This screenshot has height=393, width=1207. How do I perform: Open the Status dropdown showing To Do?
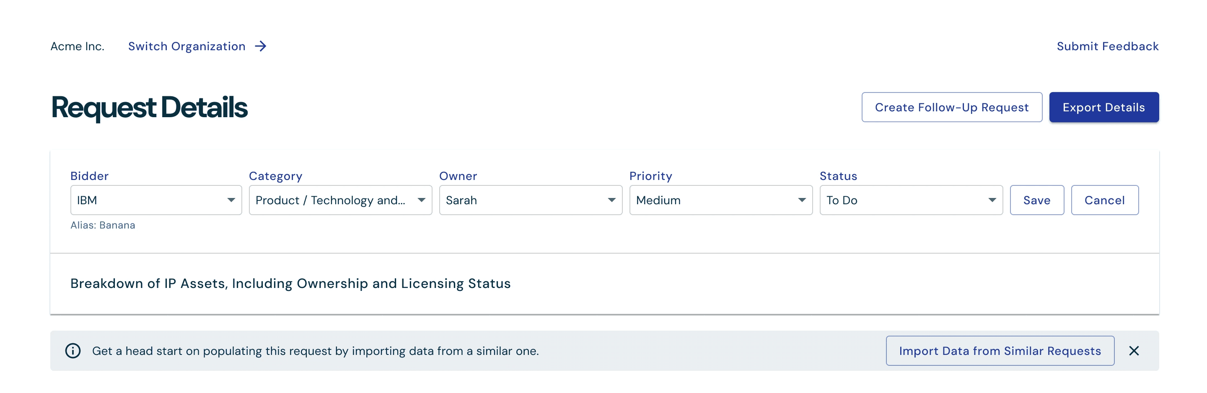(x=911, y=200)
